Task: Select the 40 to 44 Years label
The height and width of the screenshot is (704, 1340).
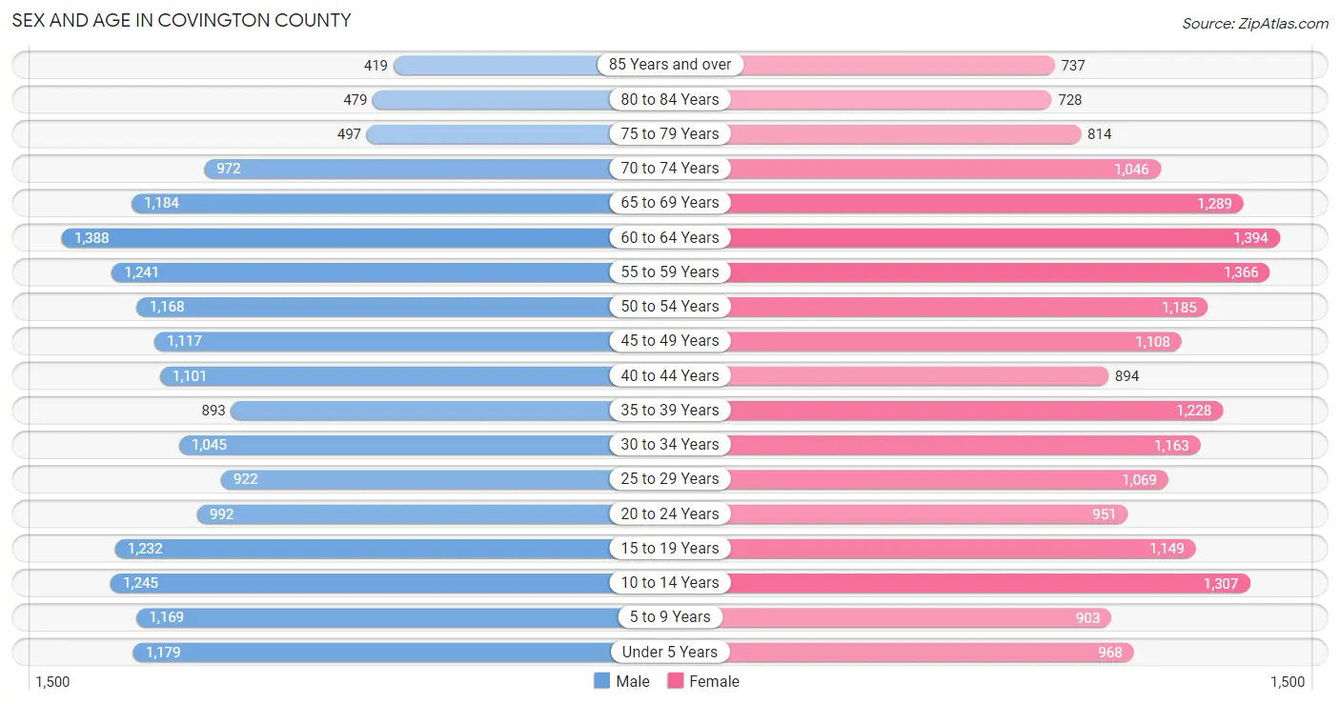Action: (x=670, y=375)
